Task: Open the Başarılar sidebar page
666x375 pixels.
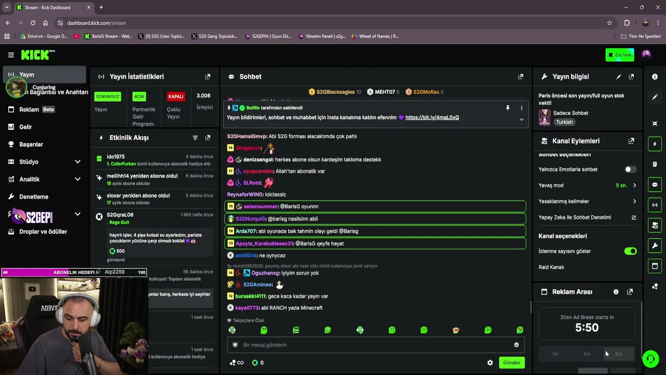Action: pos(44,144)
